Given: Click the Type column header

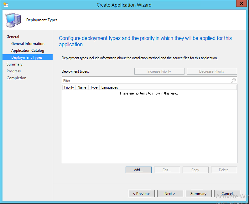Looking at the screenshot, I should [x=94, y=87].
